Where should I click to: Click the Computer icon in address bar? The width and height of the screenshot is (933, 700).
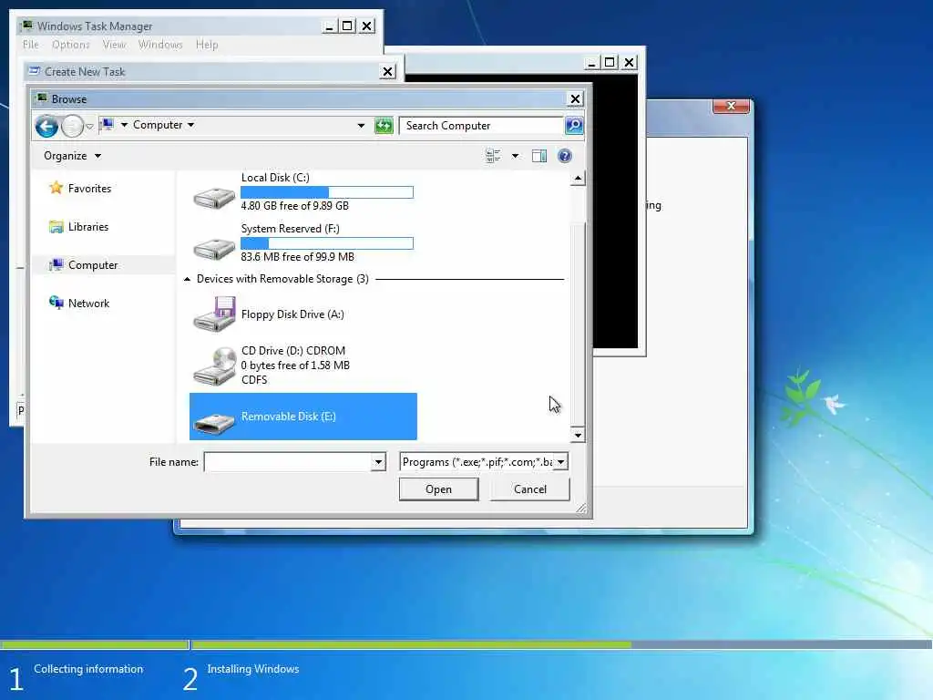[108, 125]
